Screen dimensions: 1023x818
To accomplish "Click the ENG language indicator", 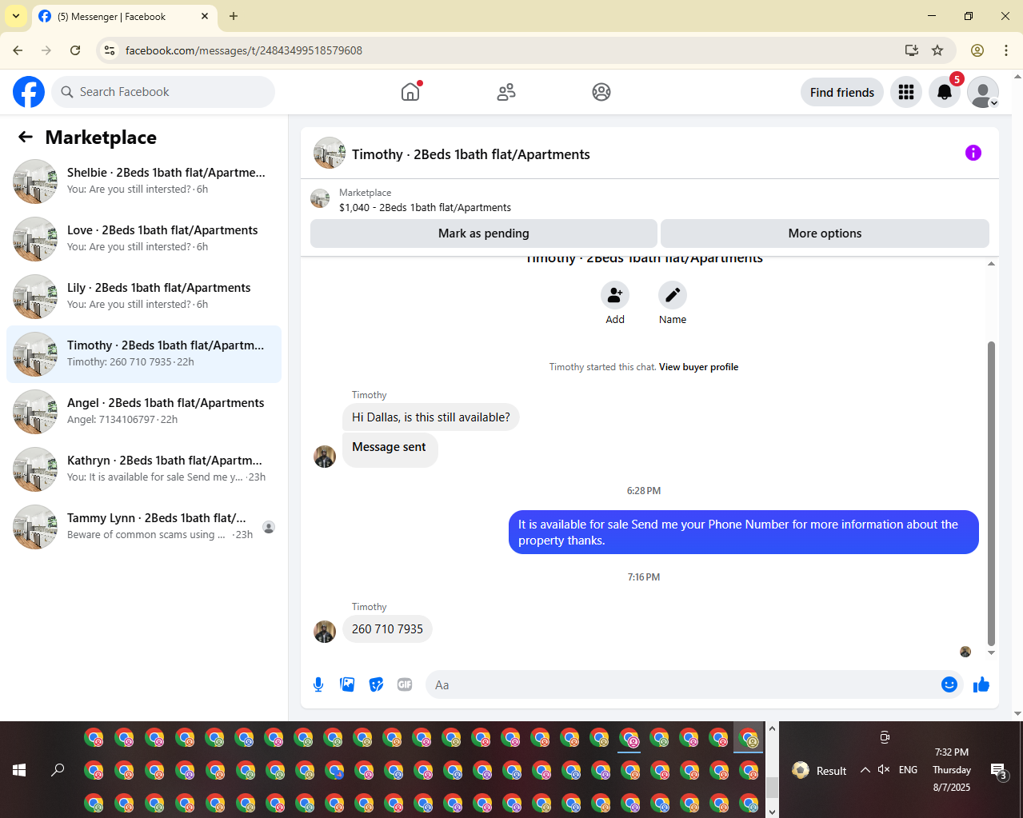I will coord(908,770).
